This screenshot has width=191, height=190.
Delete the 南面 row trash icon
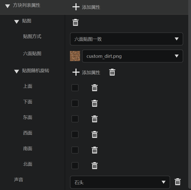[x=95, y=150]
